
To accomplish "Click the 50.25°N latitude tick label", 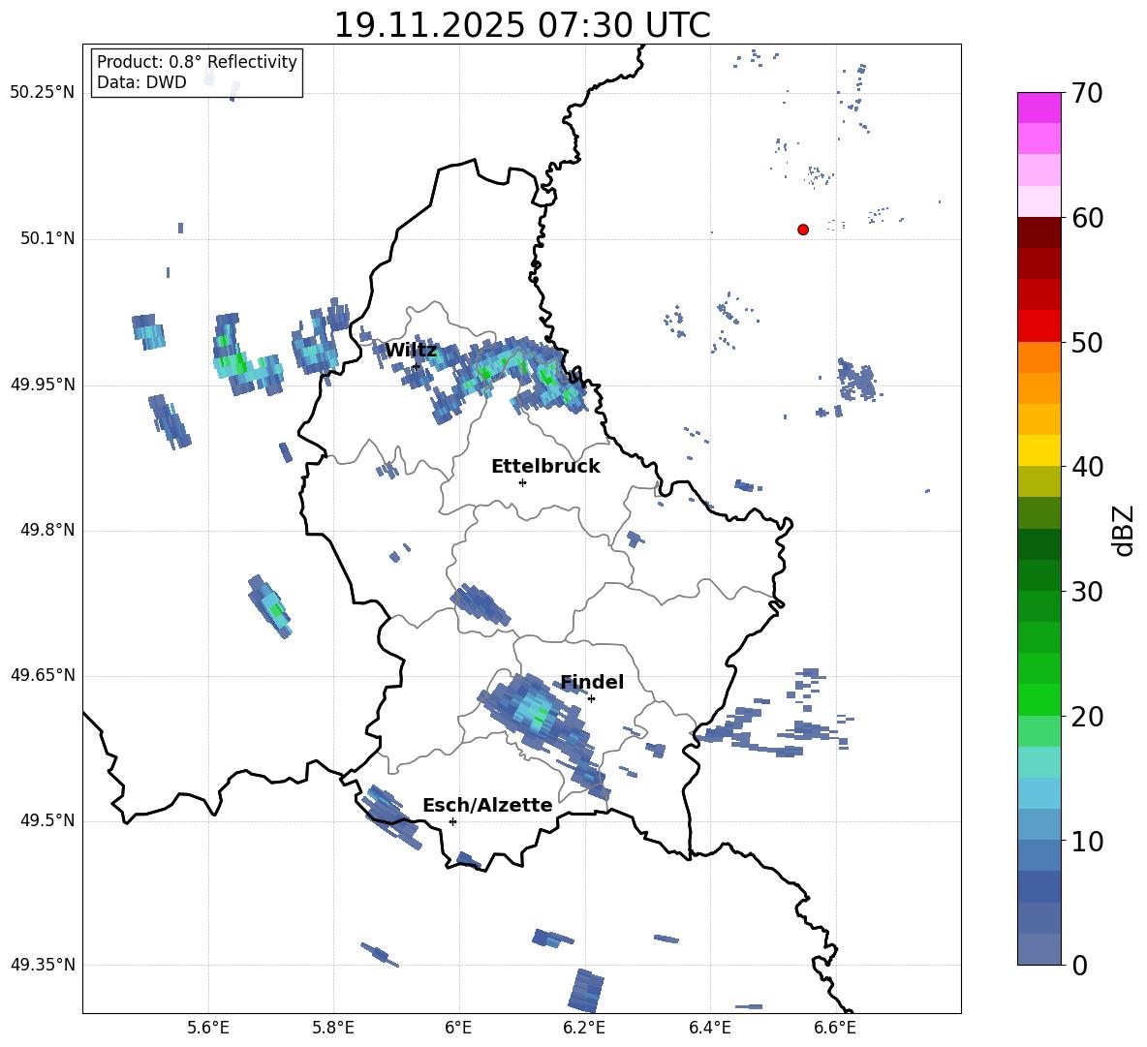I will tap(43, 93).
